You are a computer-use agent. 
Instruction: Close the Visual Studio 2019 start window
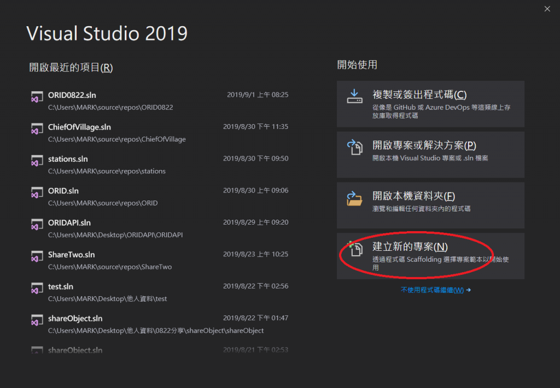(x=547, y=9)
